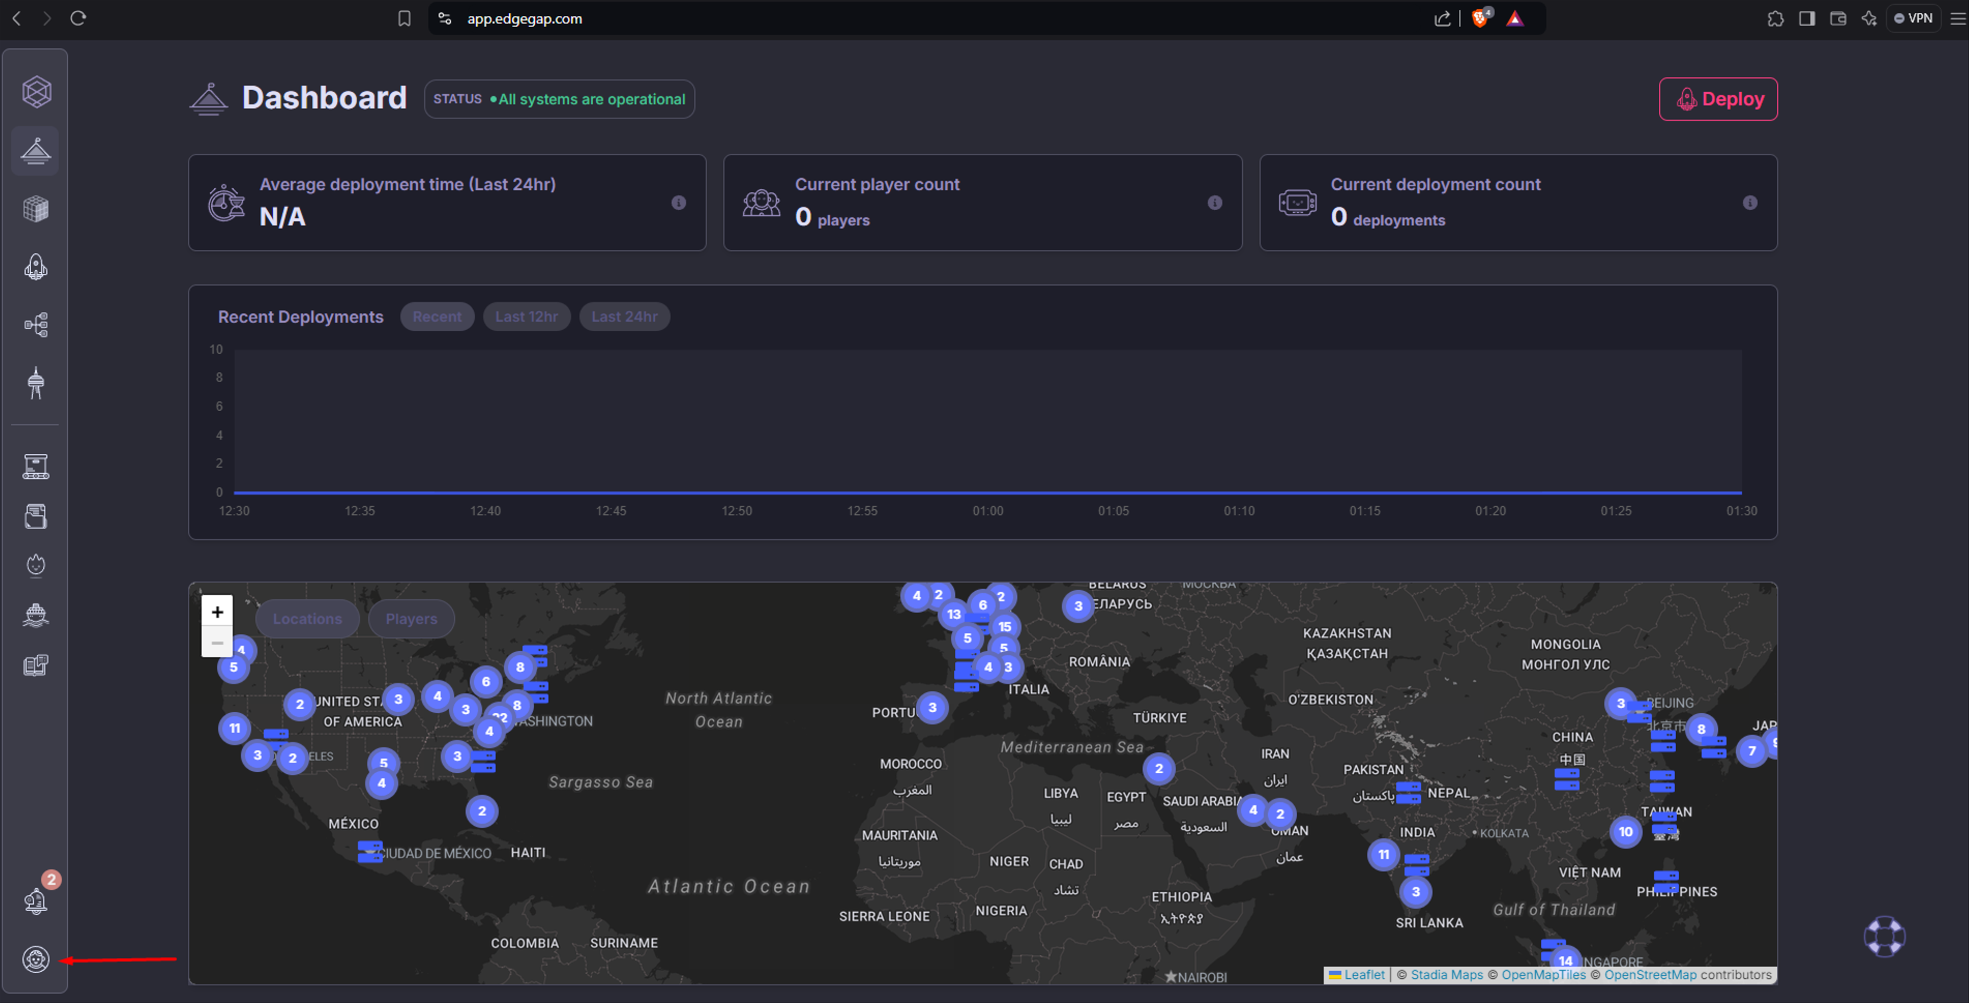The width and height of the screenshot is (1969, 1003).
Task: Open browser extensions puzzle icon
Action: tap(1776, 18)
